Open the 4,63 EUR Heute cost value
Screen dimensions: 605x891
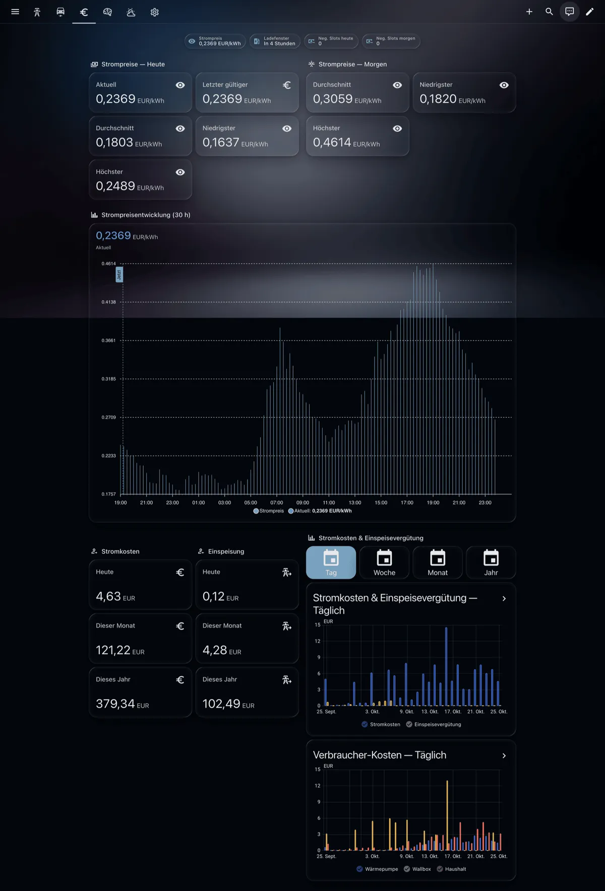115,597
